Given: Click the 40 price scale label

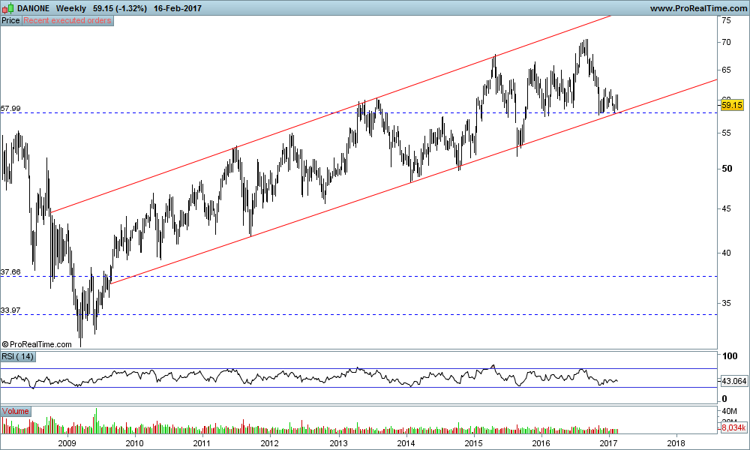Looking at the screenshot, I should (726, 253).
